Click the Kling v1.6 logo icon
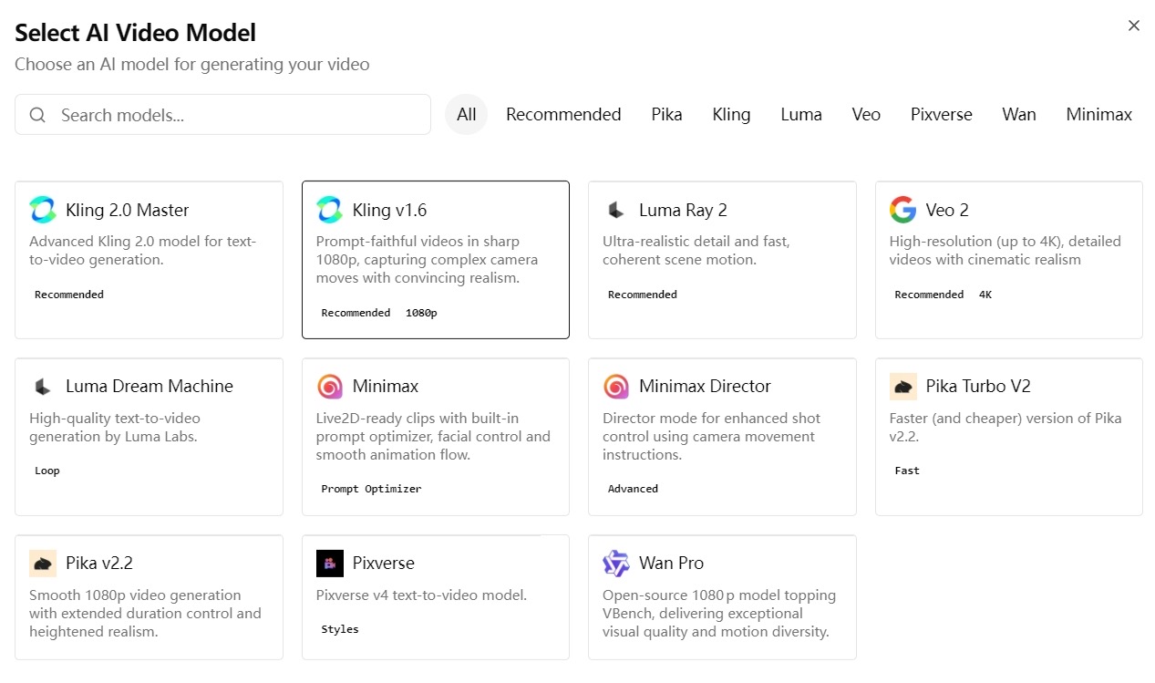 point(329,210)
